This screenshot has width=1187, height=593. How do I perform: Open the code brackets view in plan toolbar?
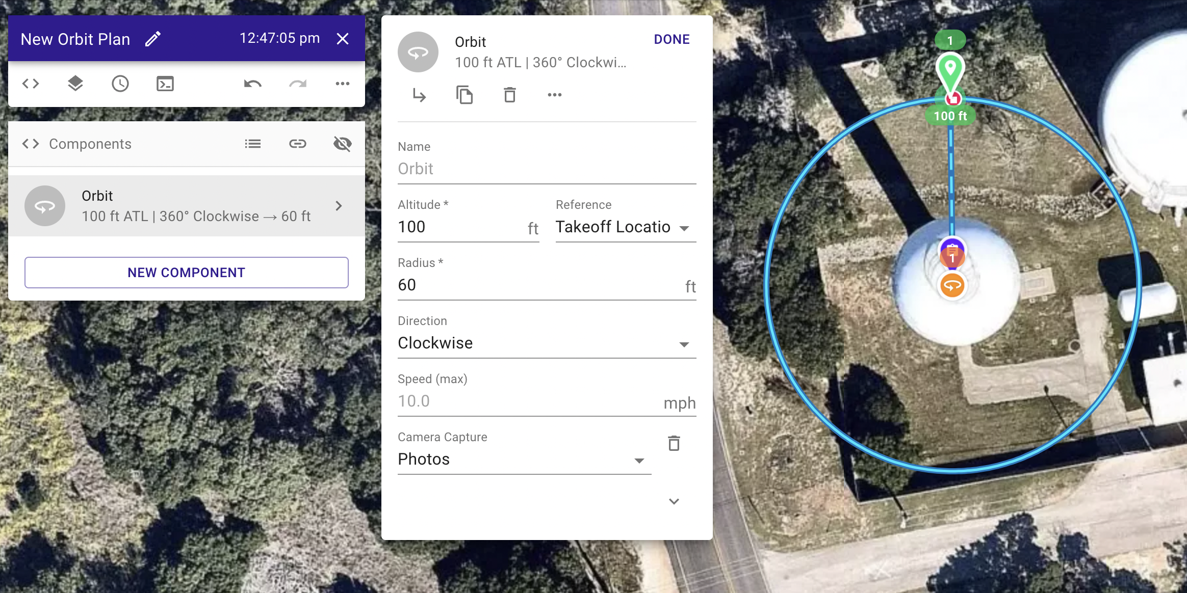click(x=31, y=84)
